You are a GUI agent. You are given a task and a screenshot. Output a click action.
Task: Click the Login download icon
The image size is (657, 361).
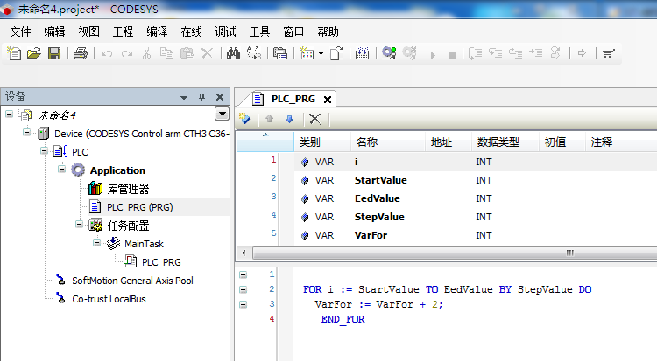(362, 53)
